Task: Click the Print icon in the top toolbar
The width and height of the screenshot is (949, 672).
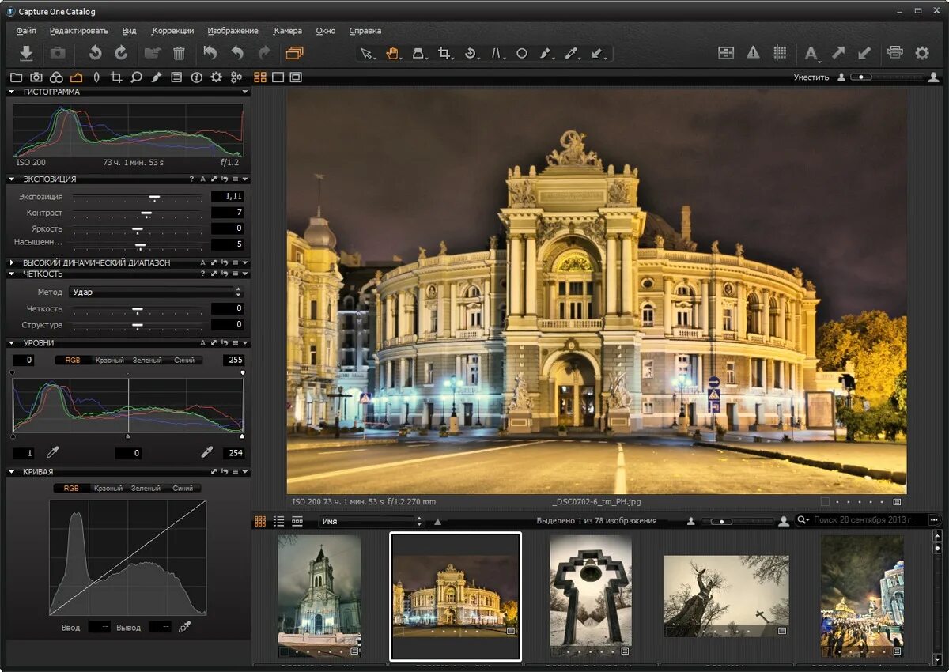Action: tap(895, 53)
